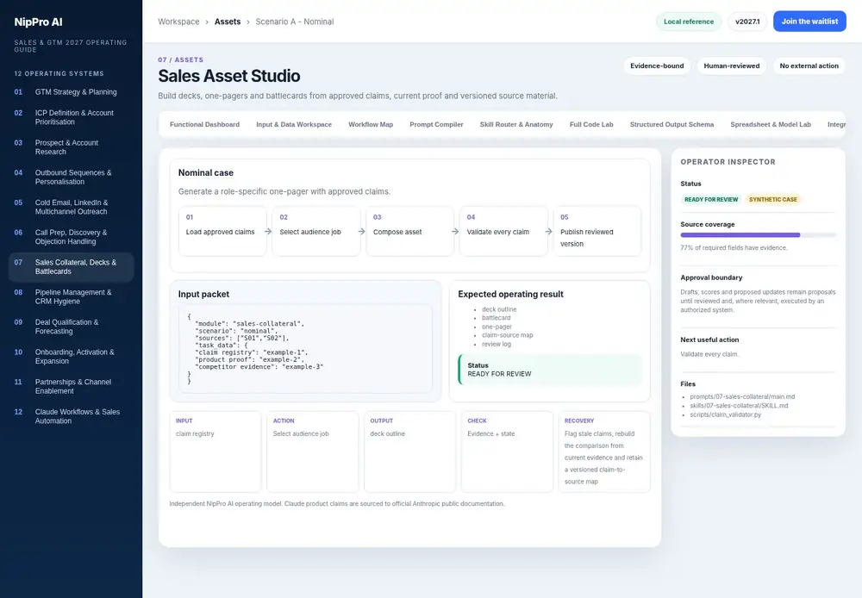Select Cold Email, LinkedIn & Multichannel Outreach

pyautogui.click(x=71, y=207)
